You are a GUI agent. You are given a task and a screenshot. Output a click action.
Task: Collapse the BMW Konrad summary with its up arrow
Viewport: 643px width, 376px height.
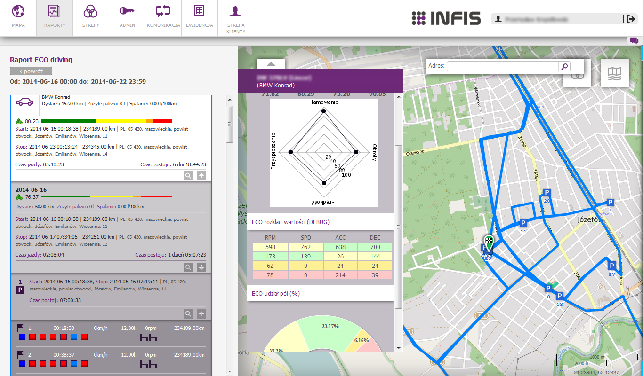click(201, 176)
